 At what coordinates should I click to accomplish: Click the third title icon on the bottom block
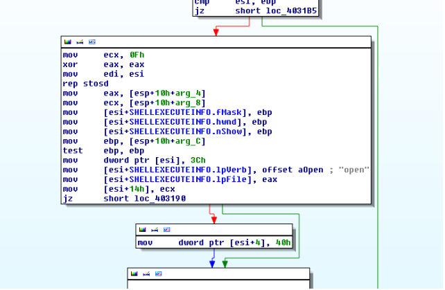(158, 274)
